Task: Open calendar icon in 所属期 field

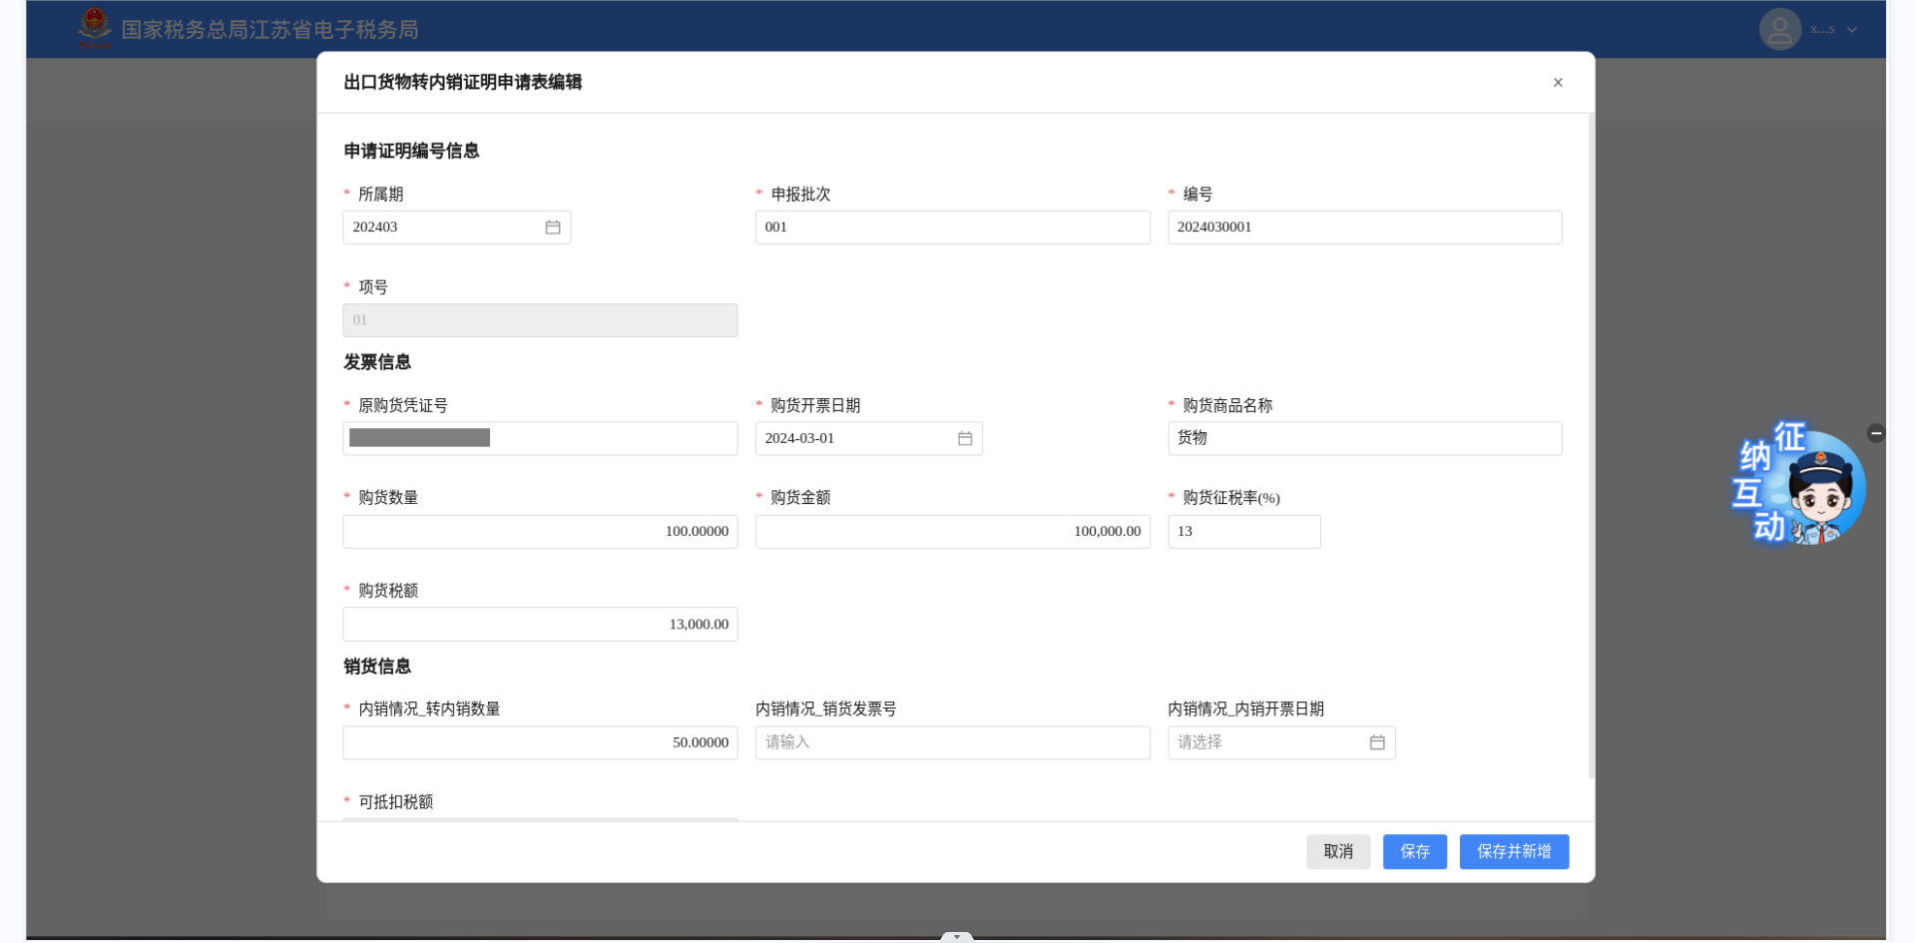Action: (552, 228)
